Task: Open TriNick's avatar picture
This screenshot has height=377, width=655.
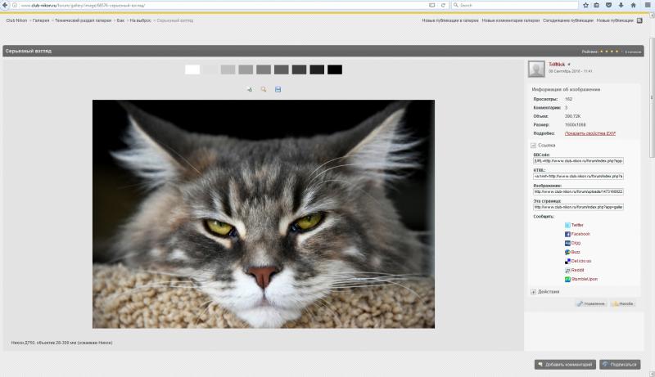Action: click(x=536, y=69)
